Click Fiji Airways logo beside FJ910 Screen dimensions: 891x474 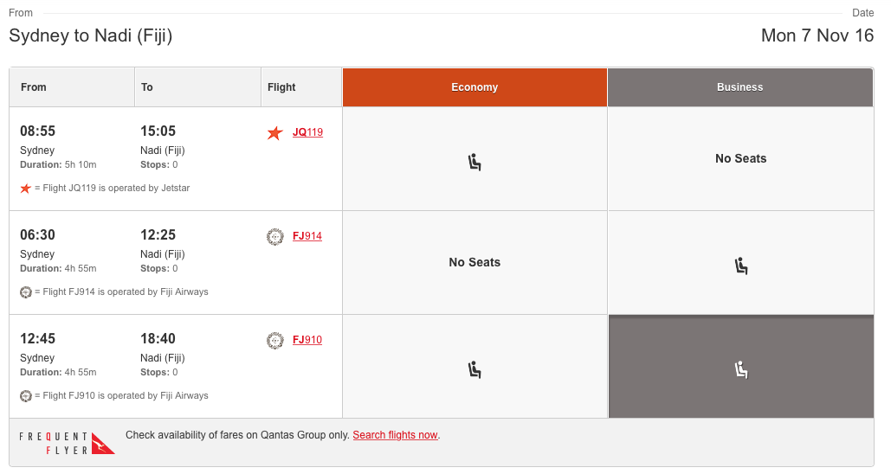click(x=275, y=341)
